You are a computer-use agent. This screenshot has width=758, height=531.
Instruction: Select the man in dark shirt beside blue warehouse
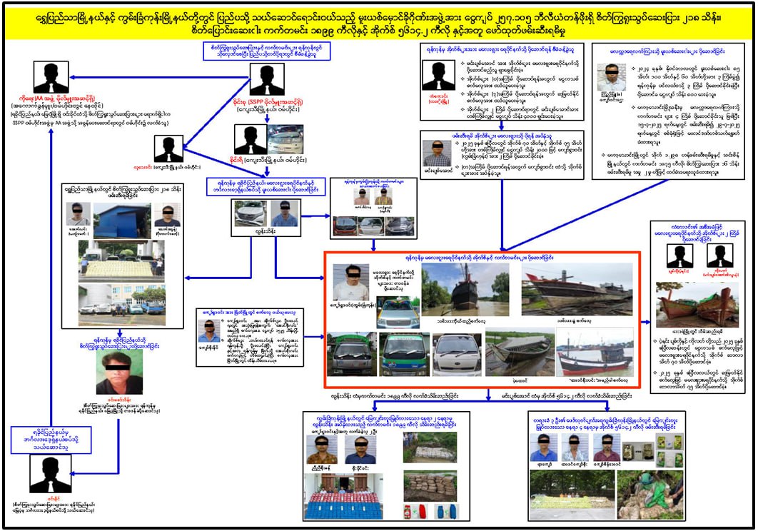[x=168, y=216]
